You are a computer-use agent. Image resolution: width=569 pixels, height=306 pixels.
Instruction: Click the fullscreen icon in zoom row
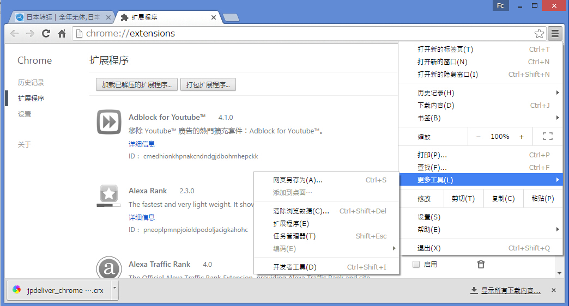point(548,137)
